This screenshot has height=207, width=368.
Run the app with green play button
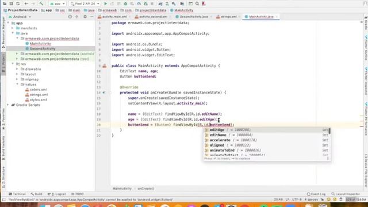pyautogui.click(x=106, y=3)
